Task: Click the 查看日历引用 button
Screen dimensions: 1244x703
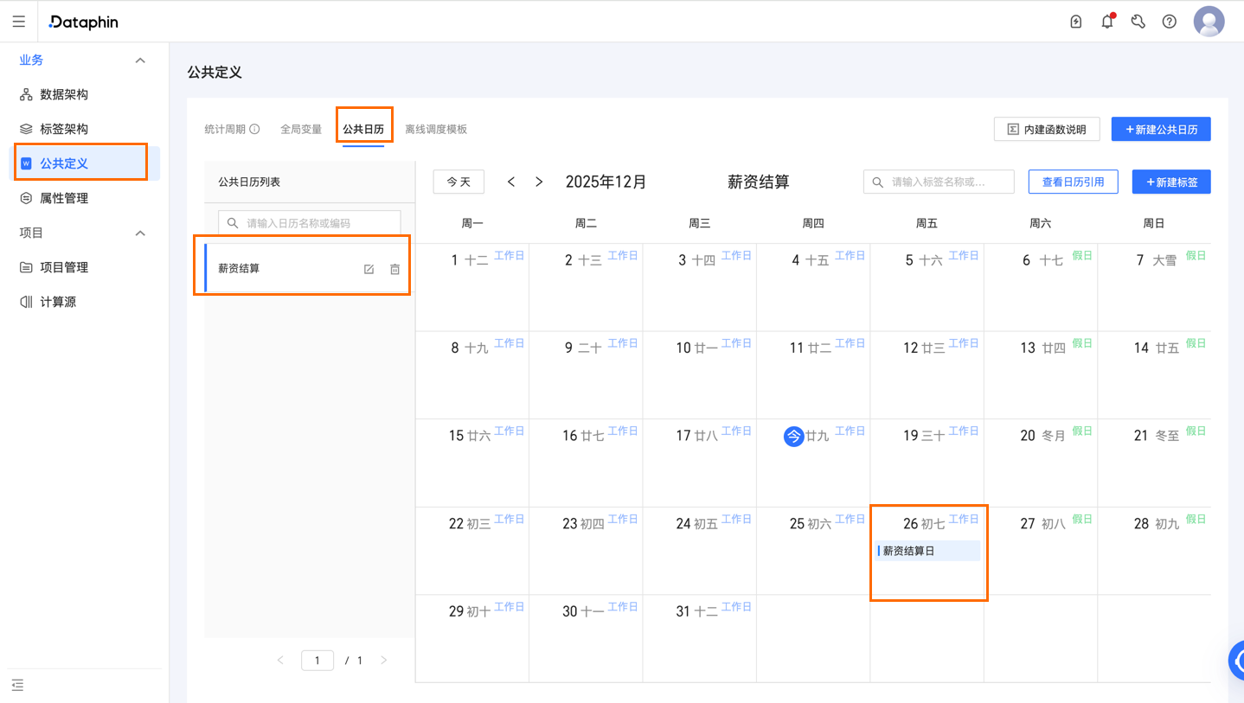Action: [x=1073, y=182]
